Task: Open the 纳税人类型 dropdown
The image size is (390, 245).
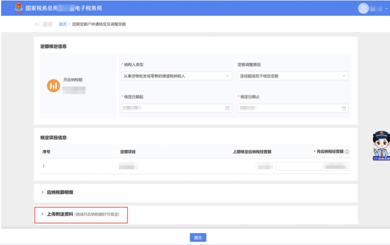Action: [176, 76]
